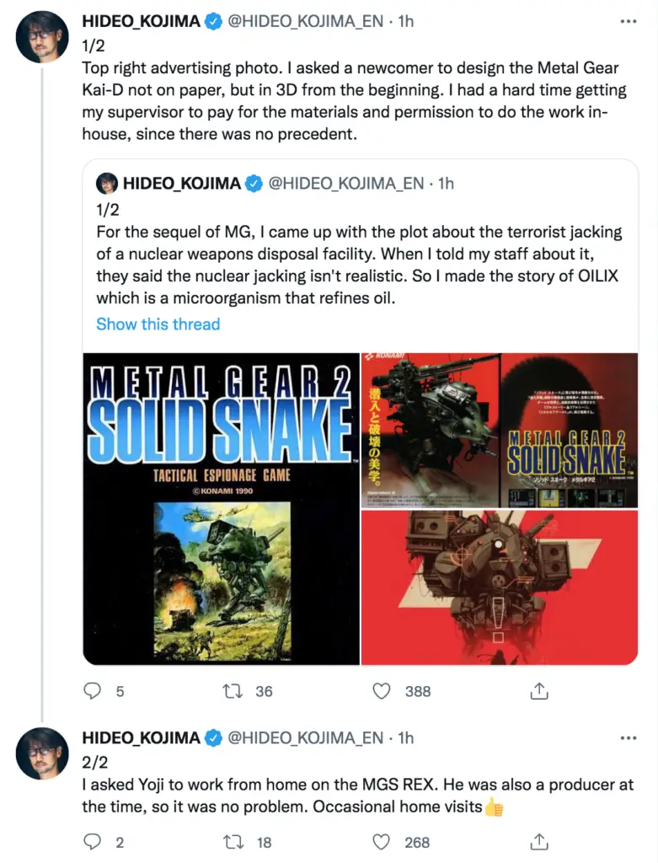Viewport: 658px width, 863px height.
Task: Click the @HIDEO_KOJIMA_EN handle in quoted tweet
Action: tap(345, 184)
